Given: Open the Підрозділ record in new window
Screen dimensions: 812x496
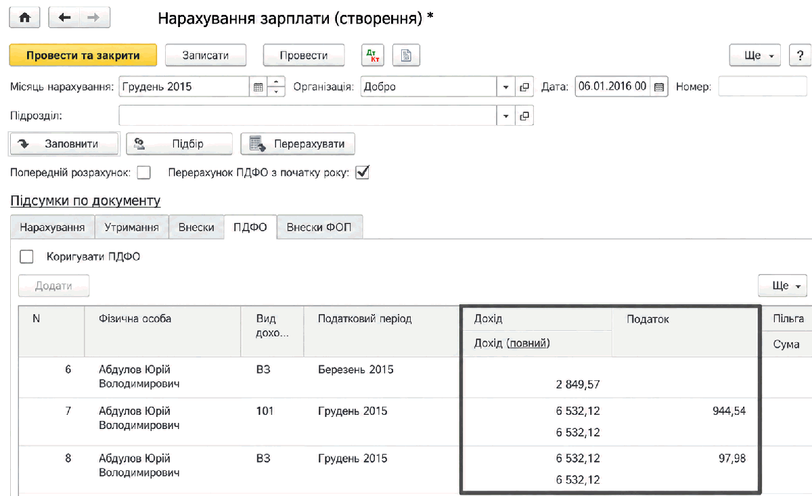Looking at the screenshot, I should coord(524,116).
